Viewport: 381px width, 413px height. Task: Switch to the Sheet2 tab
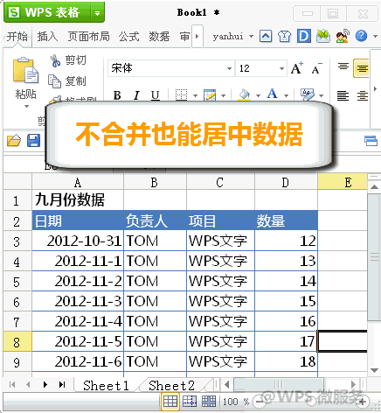point(171,386)
